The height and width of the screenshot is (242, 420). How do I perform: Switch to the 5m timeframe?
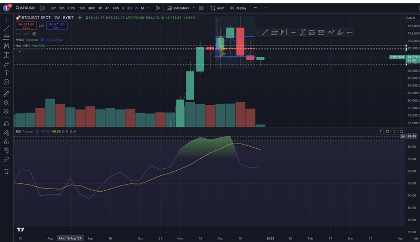click(x=62, y=8)
